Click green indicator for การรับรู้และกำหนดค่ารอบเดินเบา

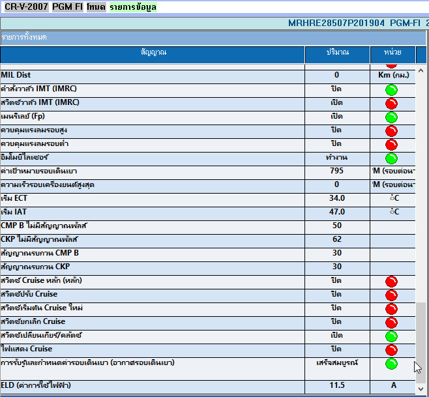tap(391, 364)
